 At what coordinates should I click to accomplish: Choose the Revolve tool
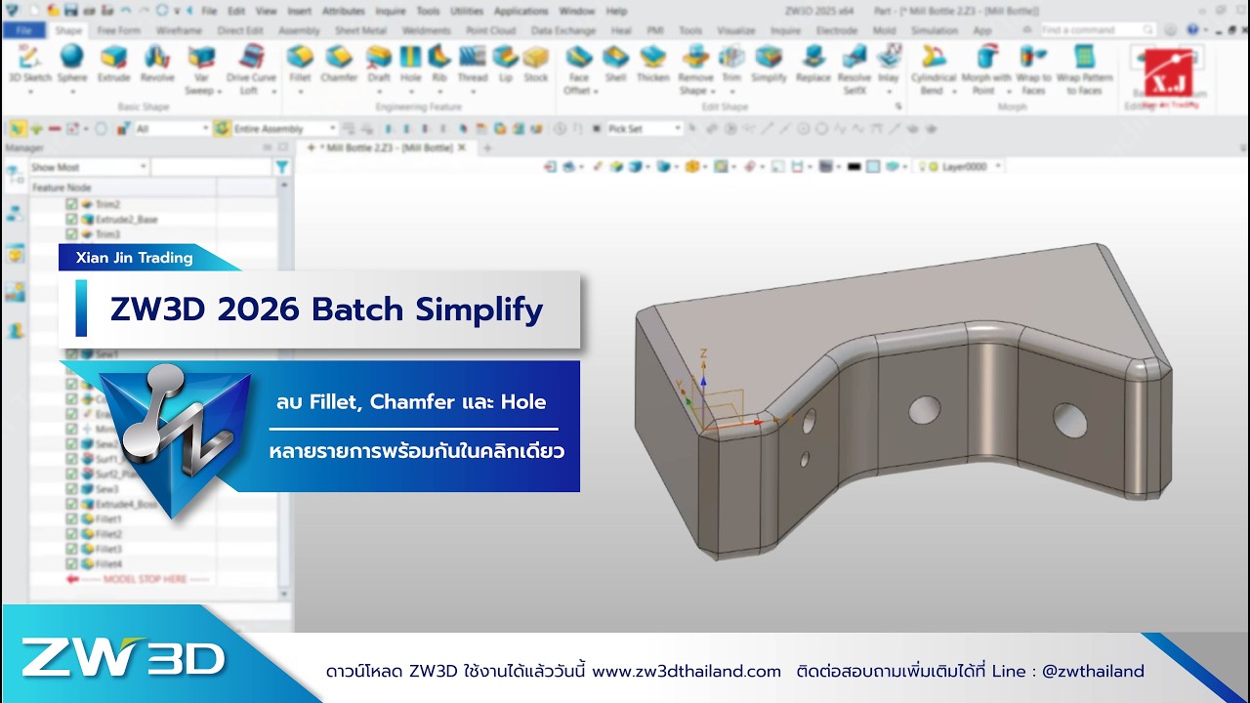point(157,64)
